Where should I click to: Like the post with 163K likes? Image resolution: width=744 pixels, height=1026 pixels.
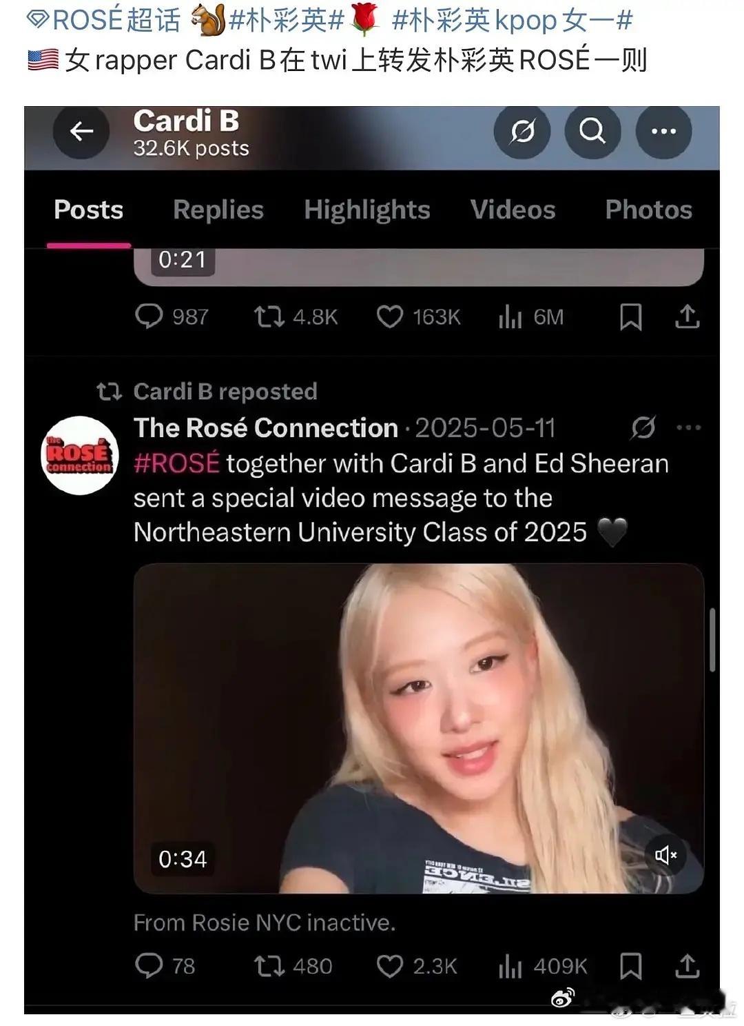click(x=389, y=316)
